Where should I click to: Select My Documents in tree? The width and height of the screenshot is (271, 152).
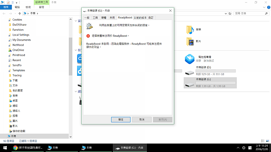(x=21, y=40)
